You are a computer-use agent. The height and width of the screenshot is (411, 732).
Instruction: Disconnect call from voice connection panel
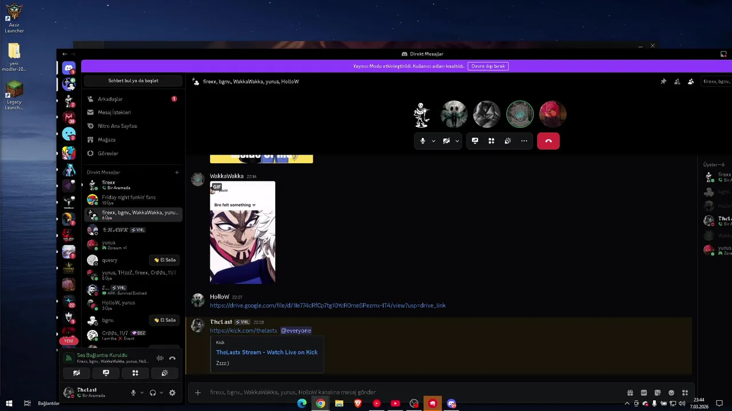[172, 358]
